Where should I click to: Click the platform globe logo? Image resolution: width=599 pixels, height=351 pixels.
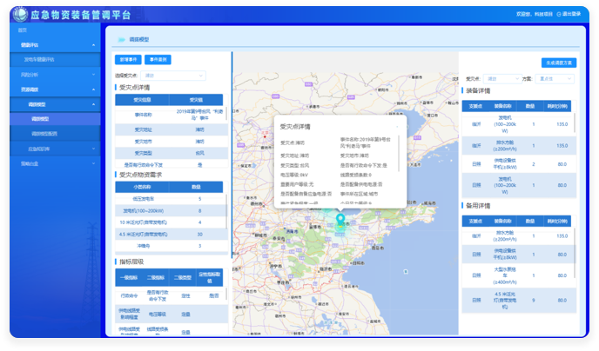coord(19,14)
